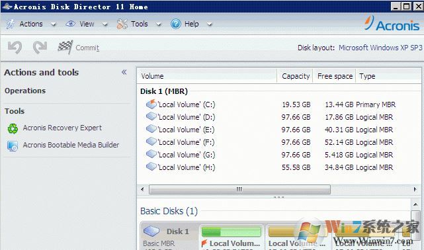Click the Disk 1 (MBR) group header
This screenshot has height=250, width=424.
point(164,91)
